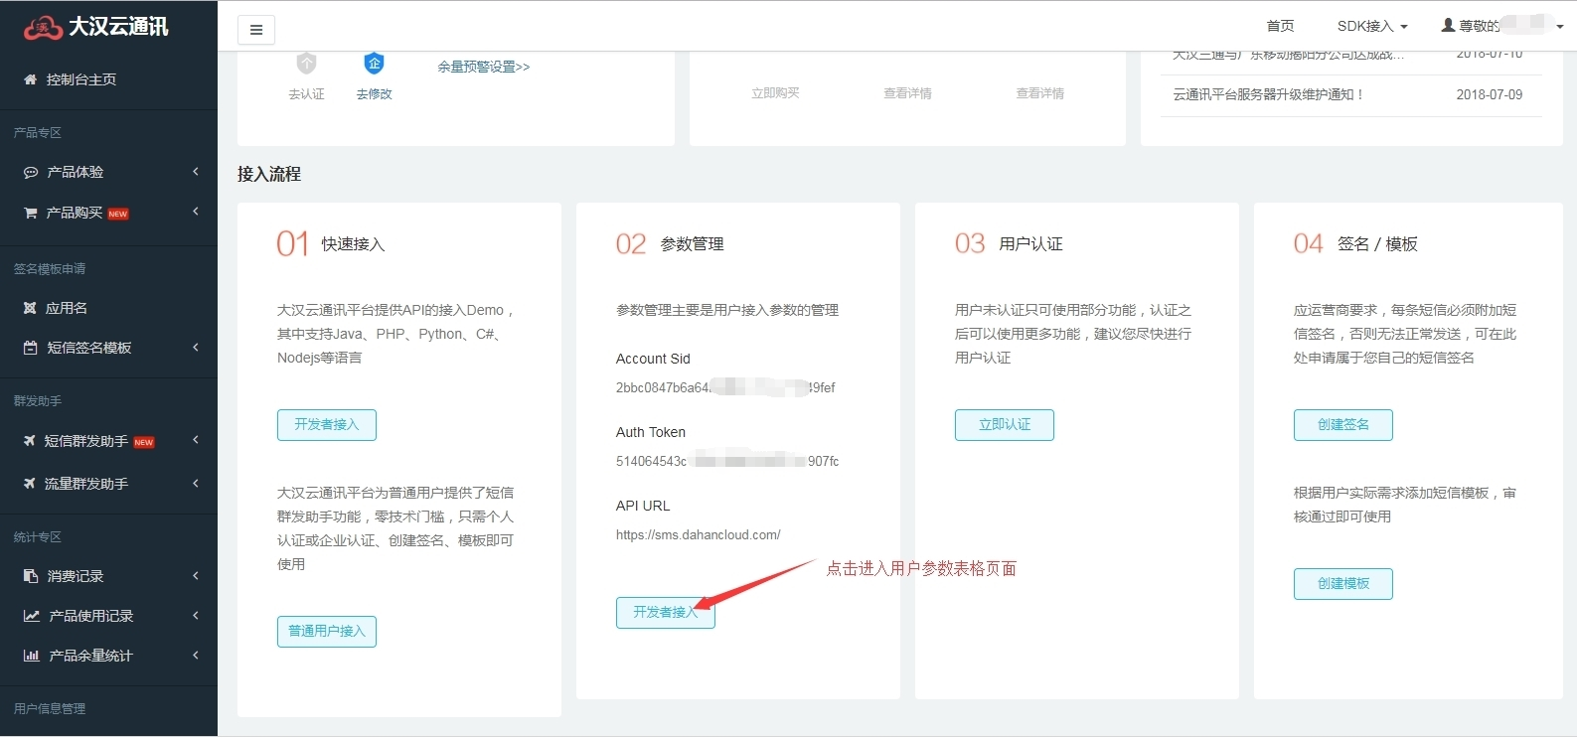Click the 去修改 link

[x=375, y=94]
